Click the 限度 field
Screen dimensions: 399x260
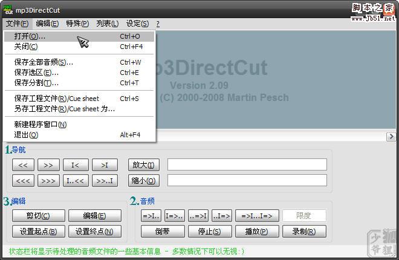[304, 216]
